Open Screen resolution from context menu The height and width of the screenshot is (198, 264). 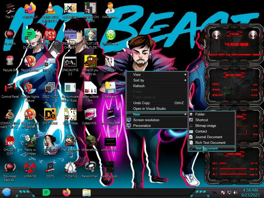tap(157, 120)
